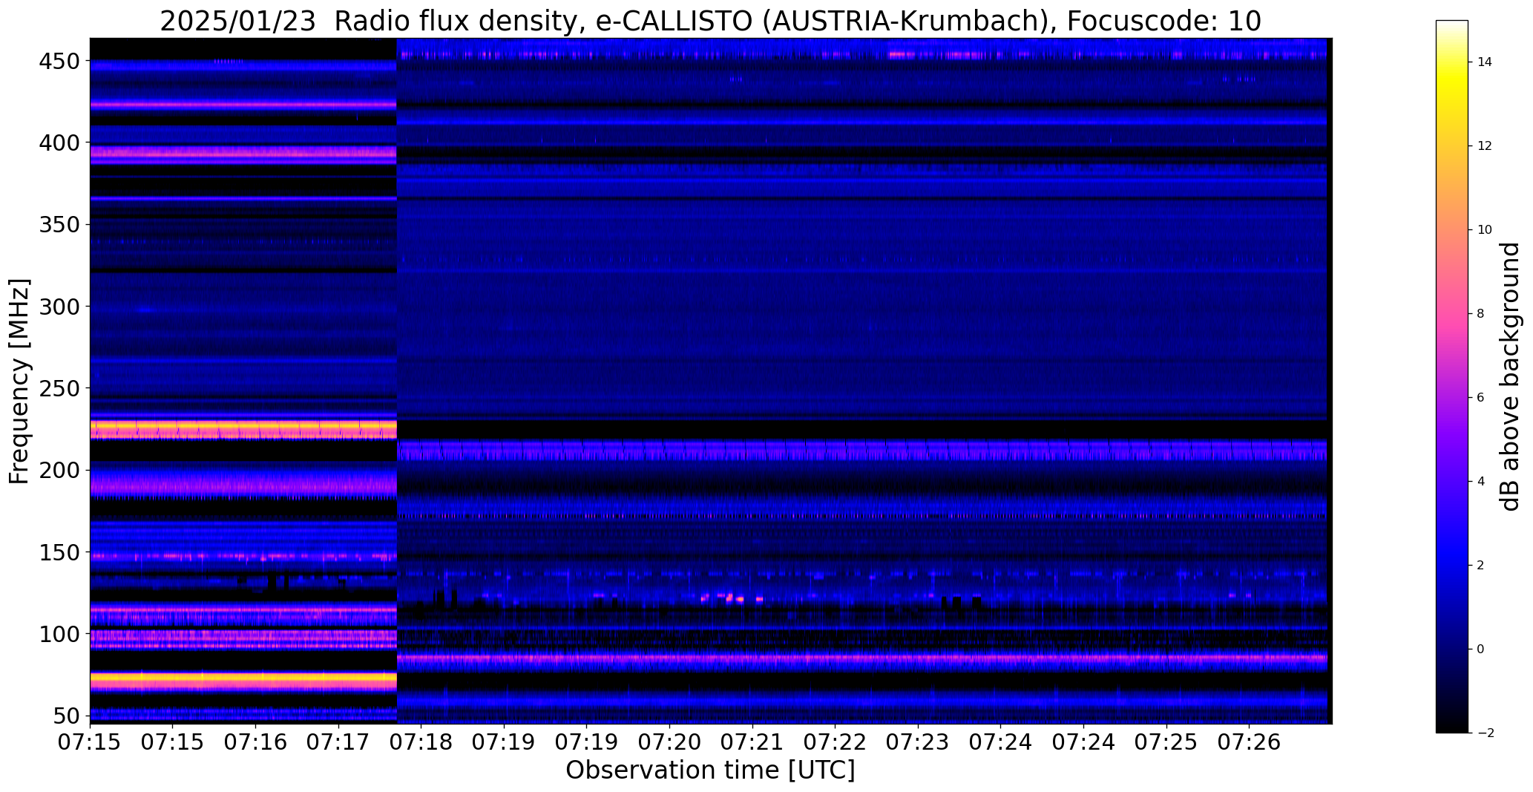Click the 07:26 time tick label
The image size is (1533, 792).
point(1249,742)
